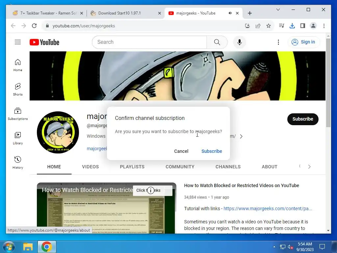View site information lock icon
Viewport: 337px width, 253px height.
click(x=47, y=26)
